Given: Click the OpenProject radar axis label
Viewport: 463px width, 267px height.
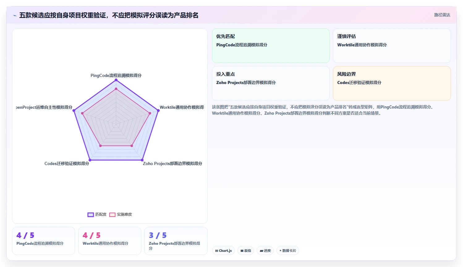Looking at the screenshot, I should (44, 107).
